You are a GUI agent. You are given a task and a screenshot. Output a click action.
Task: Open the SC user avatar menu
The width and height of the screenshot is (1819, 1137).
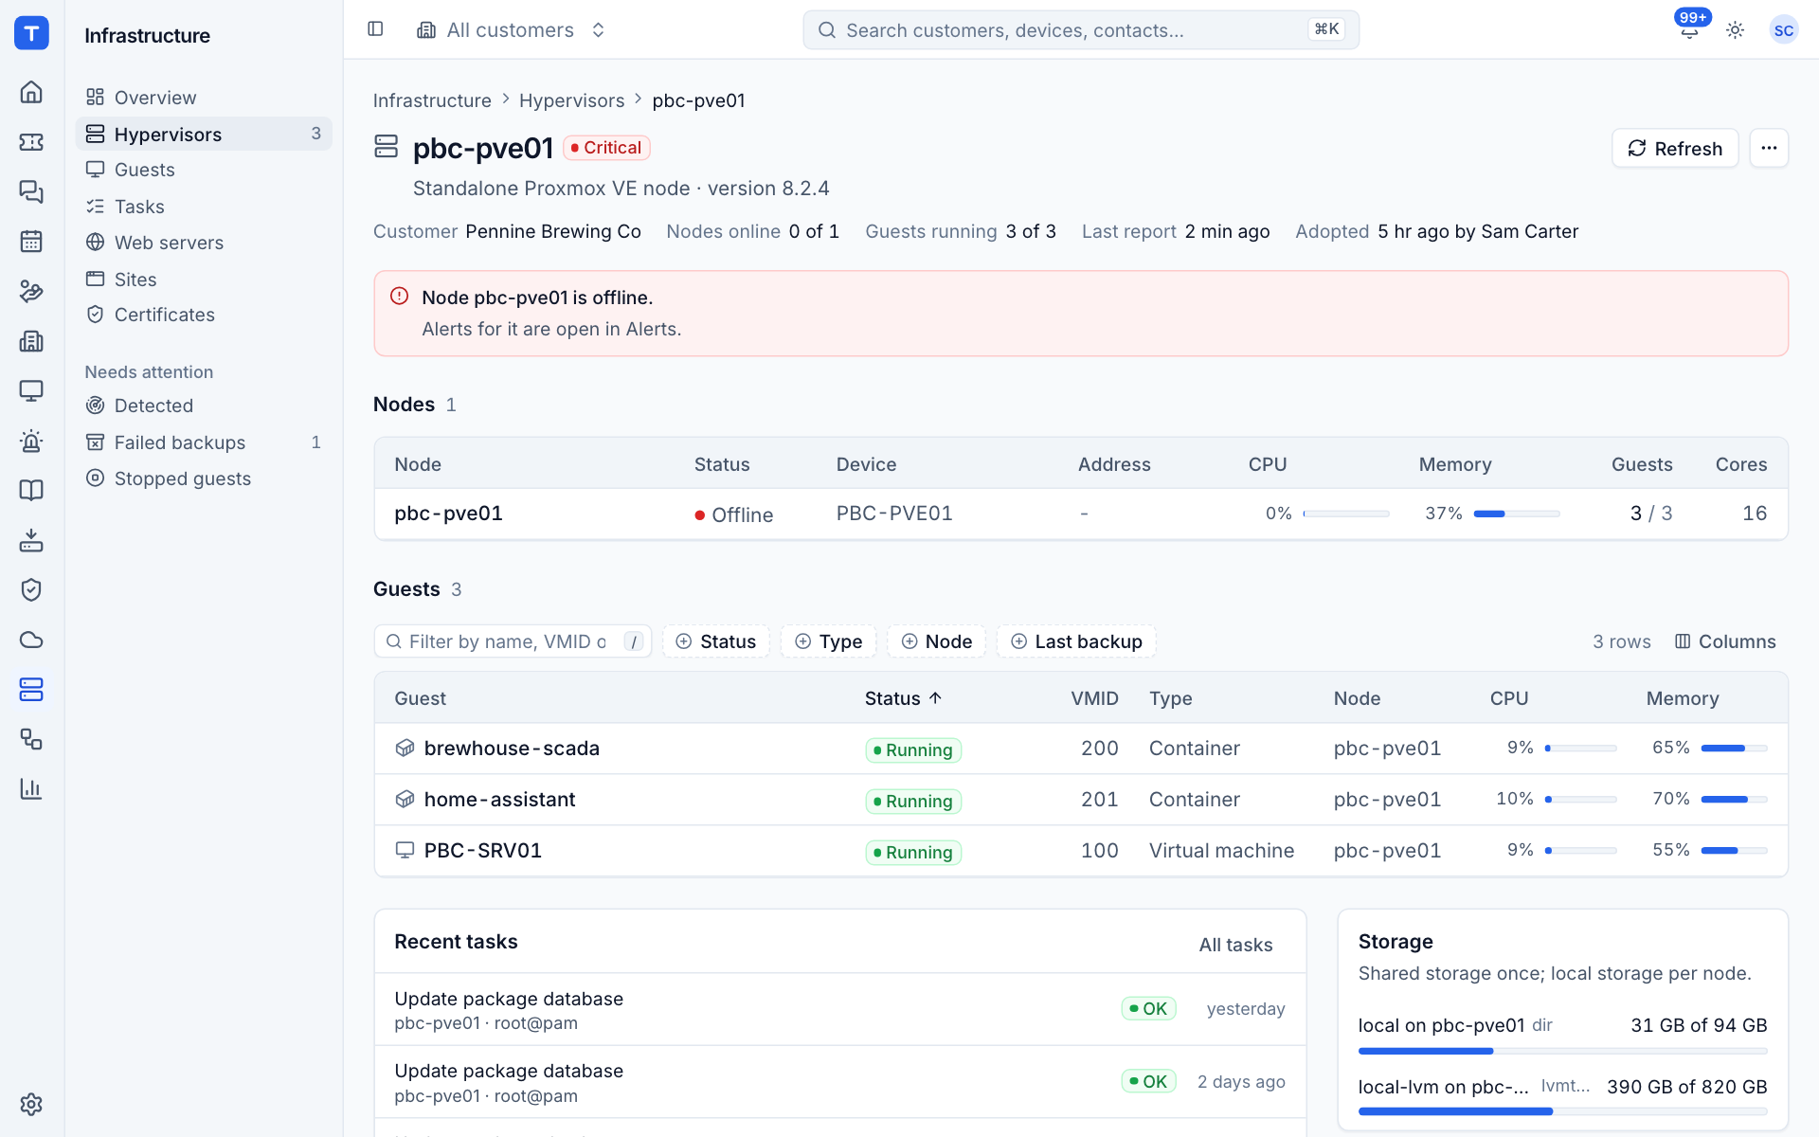tap(1783, 29)
